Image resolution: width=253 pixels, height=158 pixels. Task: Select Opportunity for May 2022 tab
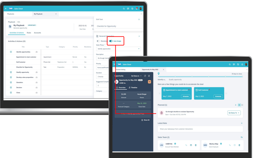pos(150,69)
